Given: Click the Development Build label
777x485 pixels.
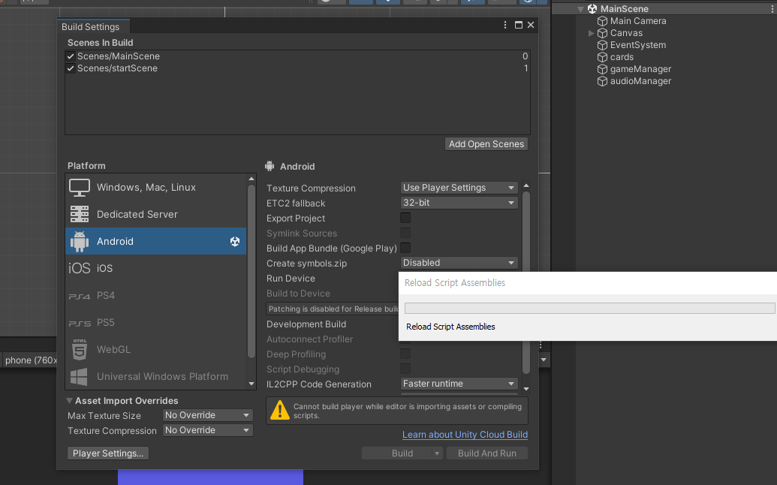Looking at the screenshot, I should (x=306, y=324).
